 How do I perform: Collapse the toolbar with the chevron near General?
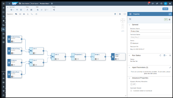(8, 7)
